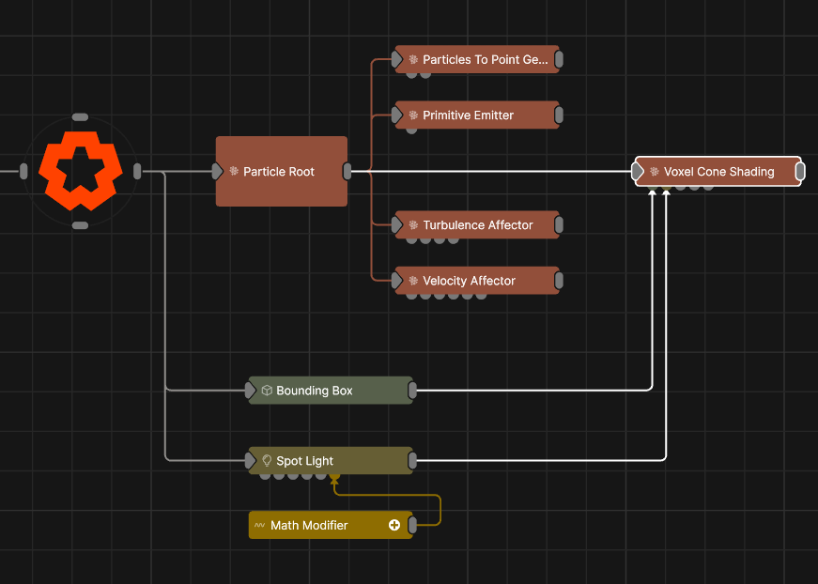Viewport: 818px width, 584px height.
Task: Click the right output port of root node
Action: point(138,171)
